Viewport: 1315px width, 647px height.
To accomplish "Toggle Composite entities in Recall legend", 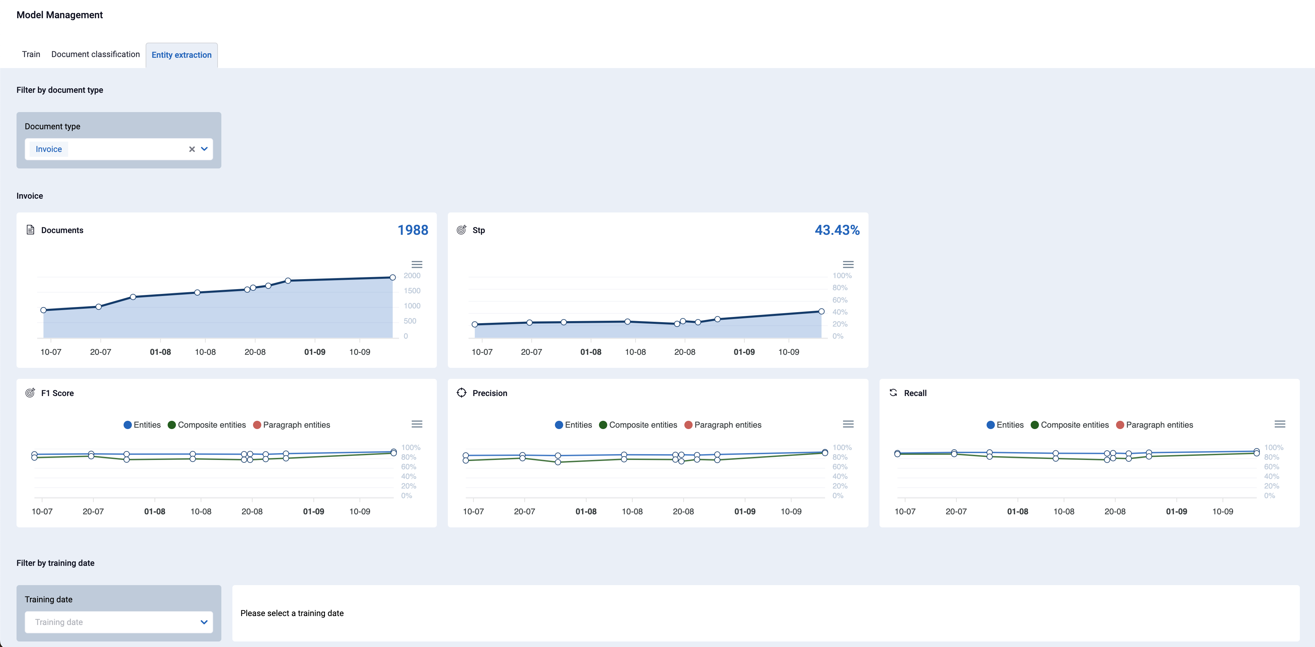I will [1070, 425].
